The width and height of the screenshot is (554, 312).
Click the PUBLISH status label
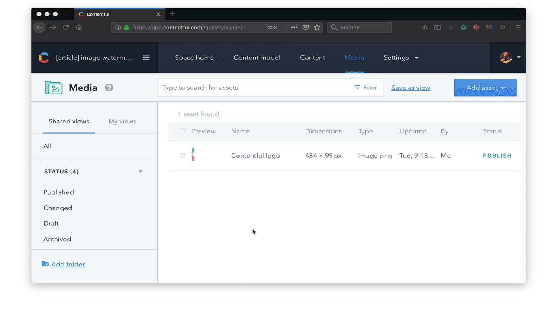tap(497, 156)
